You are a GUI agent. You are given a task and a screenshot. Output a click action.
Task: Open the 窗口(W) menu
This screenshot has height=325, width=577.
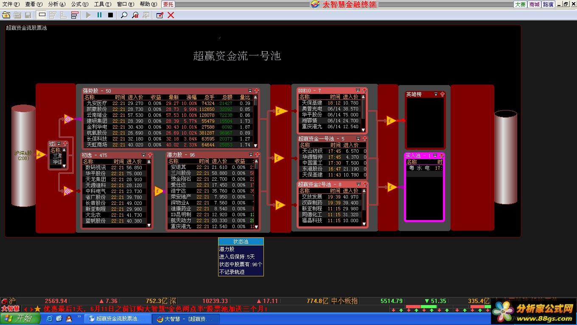tap(126, 4)
